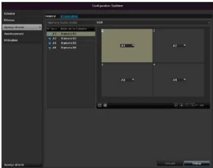Open the Avertissement sidebar menu item

tap(14, 34)
